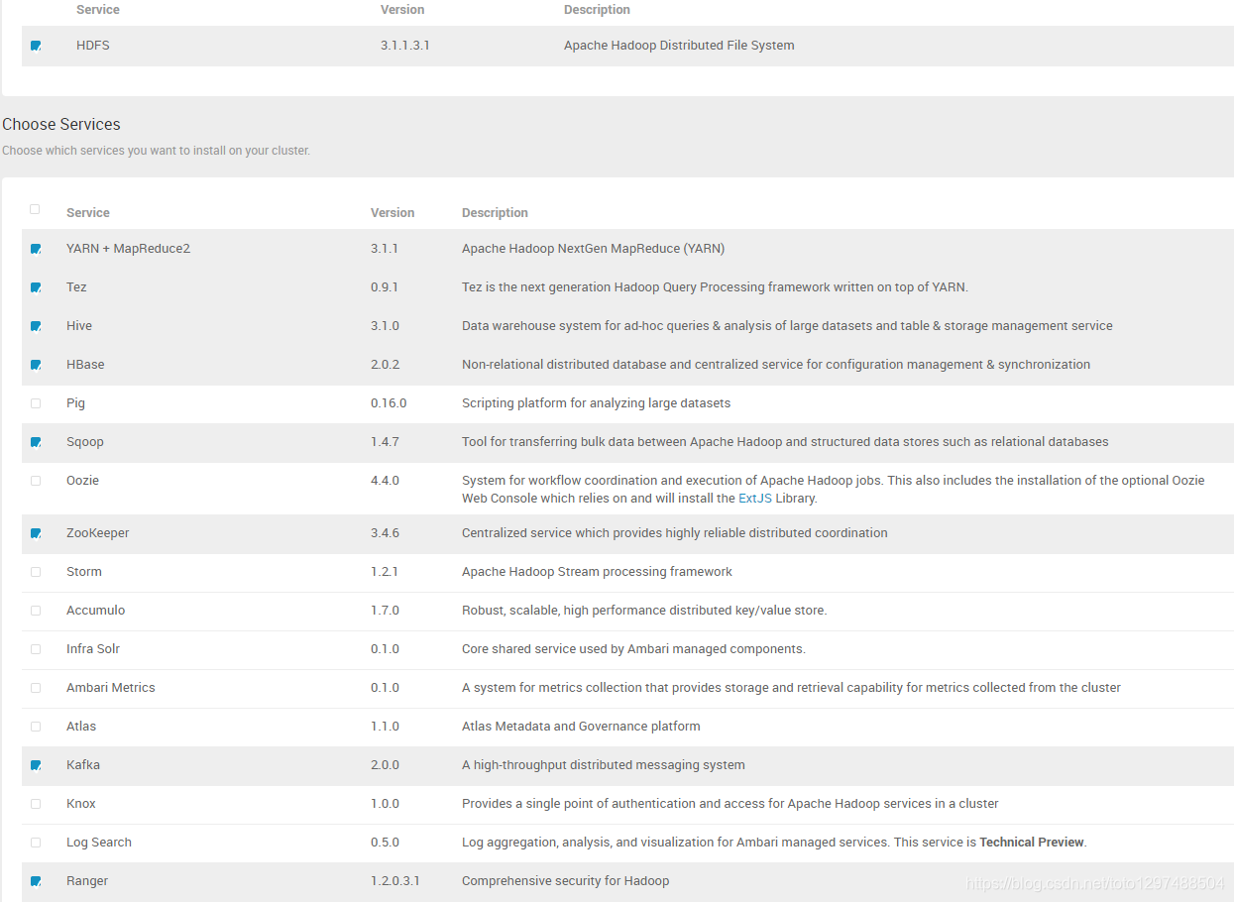Click the Log Search service name
This screenshot has width=1234, height=902.
coord(99,843)
